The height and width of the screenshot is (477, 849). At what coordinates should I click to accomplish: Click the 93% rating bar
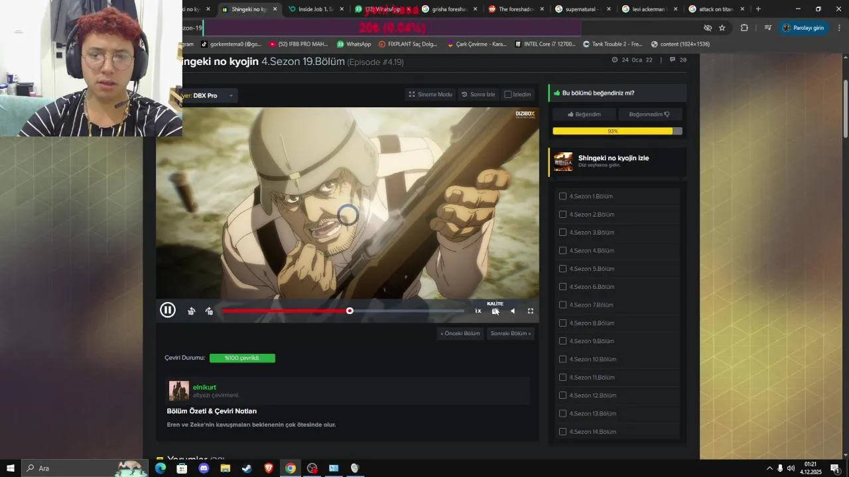(x=618, y=131)
